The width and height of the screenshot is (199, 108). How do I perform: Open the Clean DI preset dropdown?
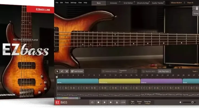pyautogui.click(x=191, y=3)
